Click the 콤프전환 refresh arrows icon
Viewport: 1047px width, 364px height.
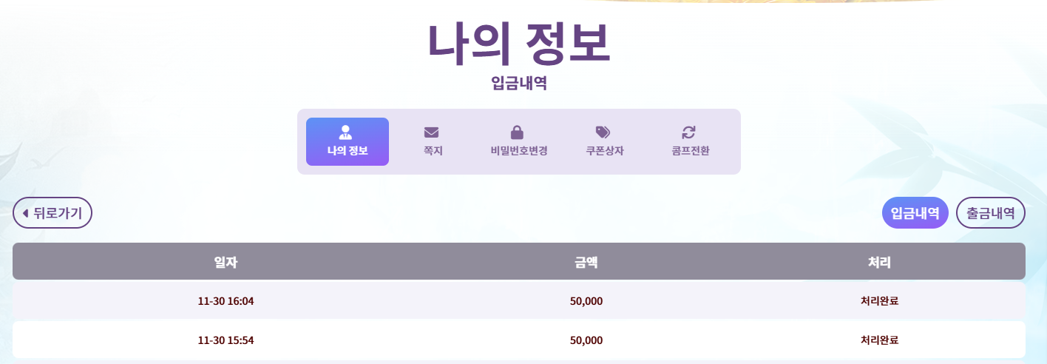(x=689, y=132)
